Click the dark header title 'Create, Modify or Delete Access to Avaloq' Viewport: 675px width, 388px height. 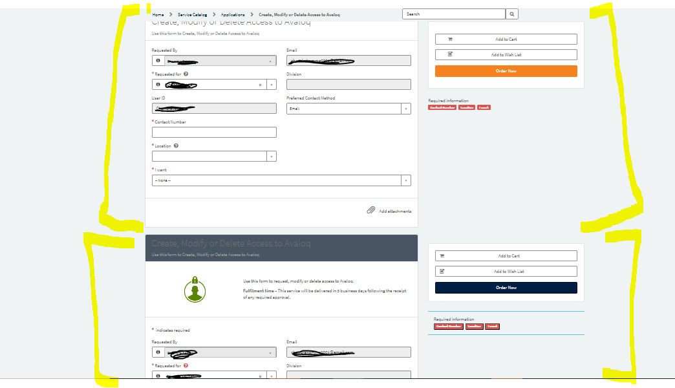click(x=231, y=243)
